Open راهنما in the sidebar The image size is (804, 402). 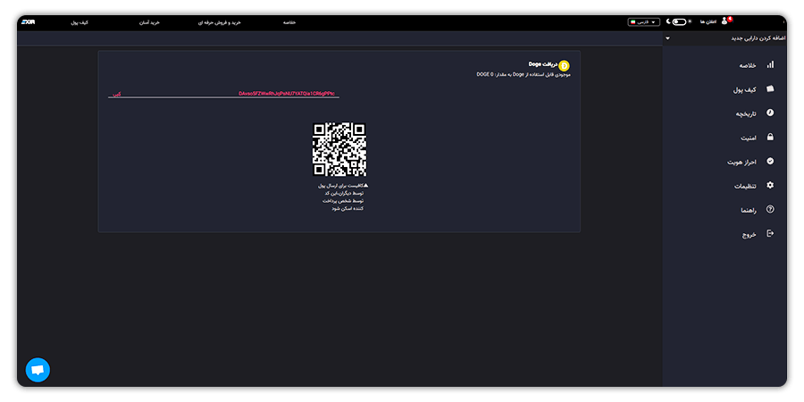748,210
